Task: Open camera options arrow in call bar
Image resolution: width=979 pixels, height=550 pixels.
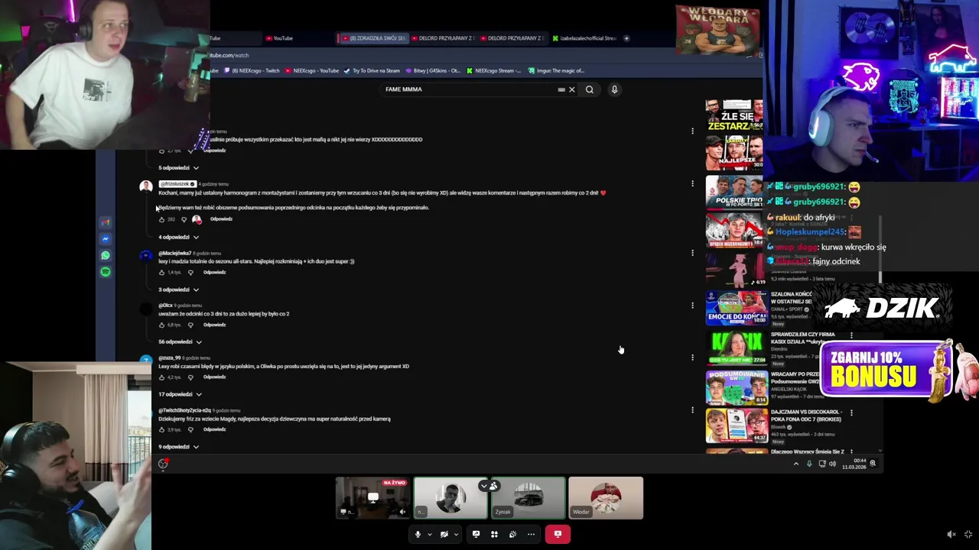Action: (x=456, y=534)
